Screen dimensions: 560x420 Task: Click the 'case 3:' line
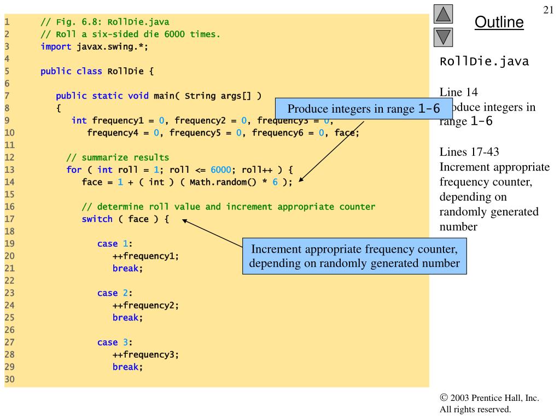coord(115,342)
